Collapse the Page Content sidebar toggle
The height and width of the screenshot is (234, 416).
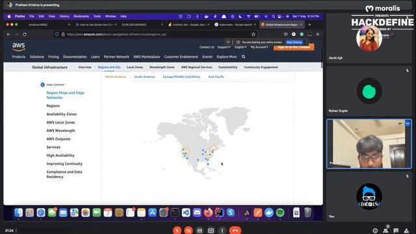42,84
